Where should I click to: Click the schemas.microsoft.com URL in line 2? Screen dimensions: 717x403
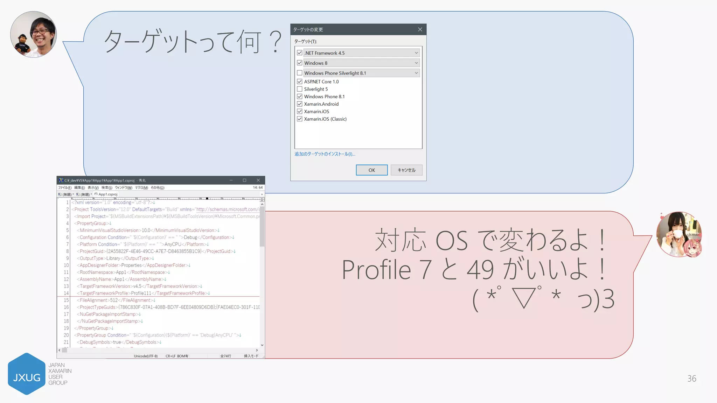pyautogui.click(x=228, y=210)
